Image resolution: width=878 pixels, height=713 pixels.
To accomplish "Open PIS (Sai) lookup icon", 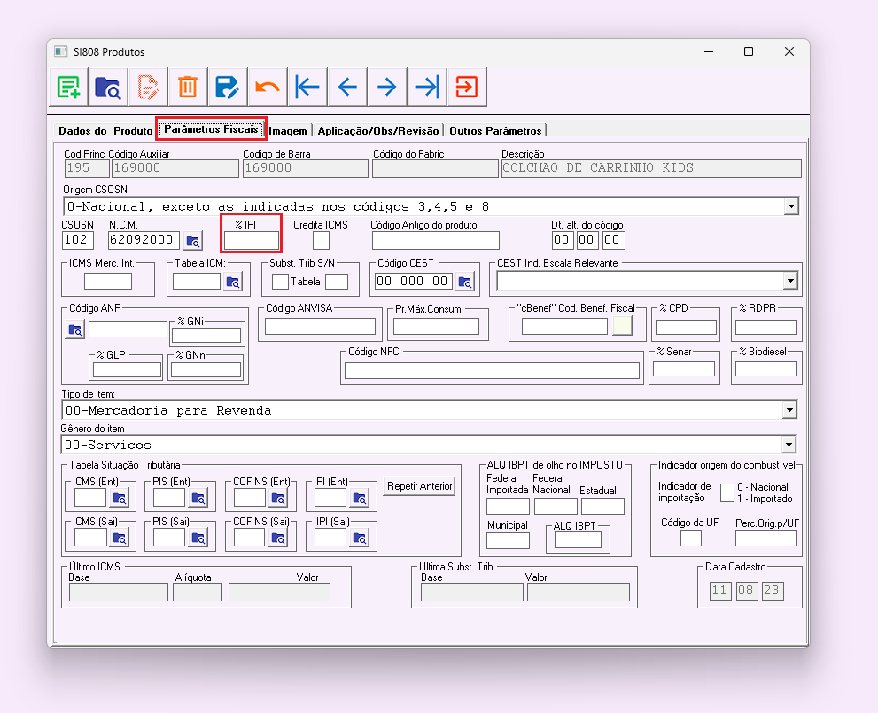I will click(x=198, y=539).
